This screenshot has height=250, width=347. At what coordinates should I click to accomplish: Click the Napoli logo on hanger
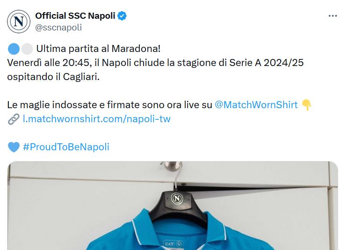point(177,198)
